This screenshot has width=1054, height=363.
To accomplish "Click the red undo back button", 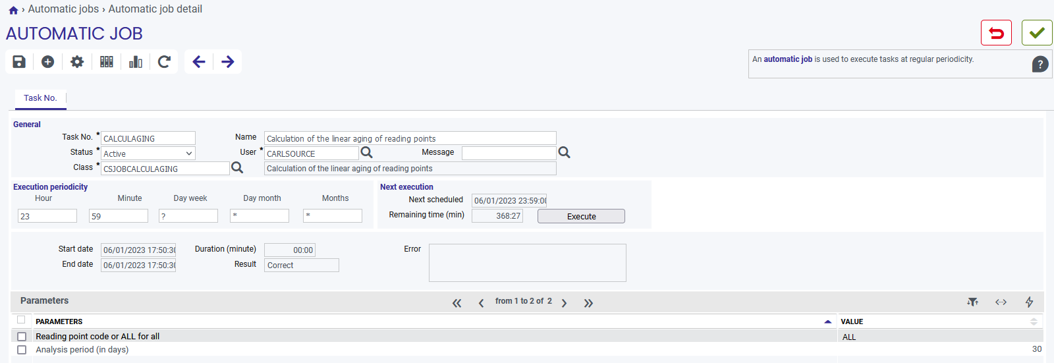I will point(996,33).
